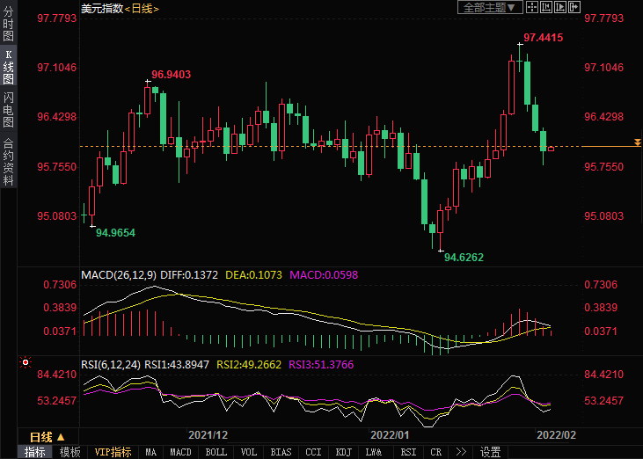This screenshot has height=459, width=643.
Task: Click the play arrow chart icon
Action: pos(561,8)
